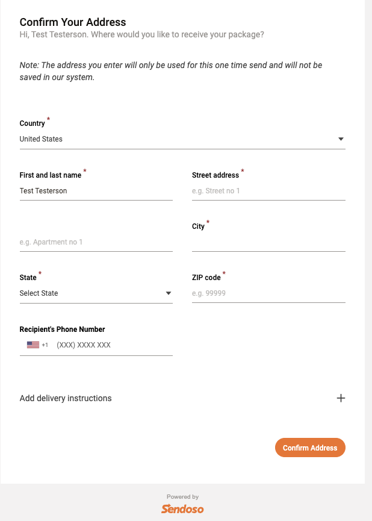This screenshot has width=372, height=521.
Task: Click the +1 phone country code
Action: coord(45,345)
